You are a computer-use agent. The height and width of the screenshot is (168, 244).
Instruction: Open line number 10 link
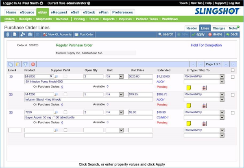[x=11, y=76]
